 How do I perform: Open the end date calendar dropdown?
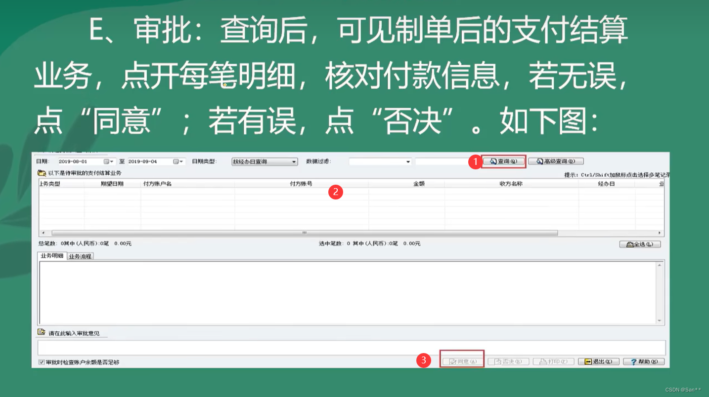(178, 161)
